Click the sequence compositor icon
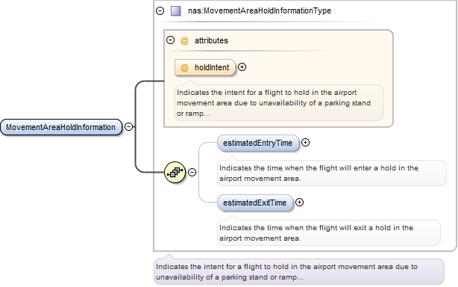This screenshot has height=287, width=458. click(x=175, y=172)
